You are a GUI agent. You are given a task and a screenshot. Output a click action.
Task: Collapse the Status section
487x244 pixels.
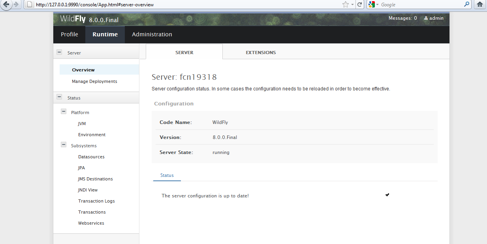click(x=59, y=97)
